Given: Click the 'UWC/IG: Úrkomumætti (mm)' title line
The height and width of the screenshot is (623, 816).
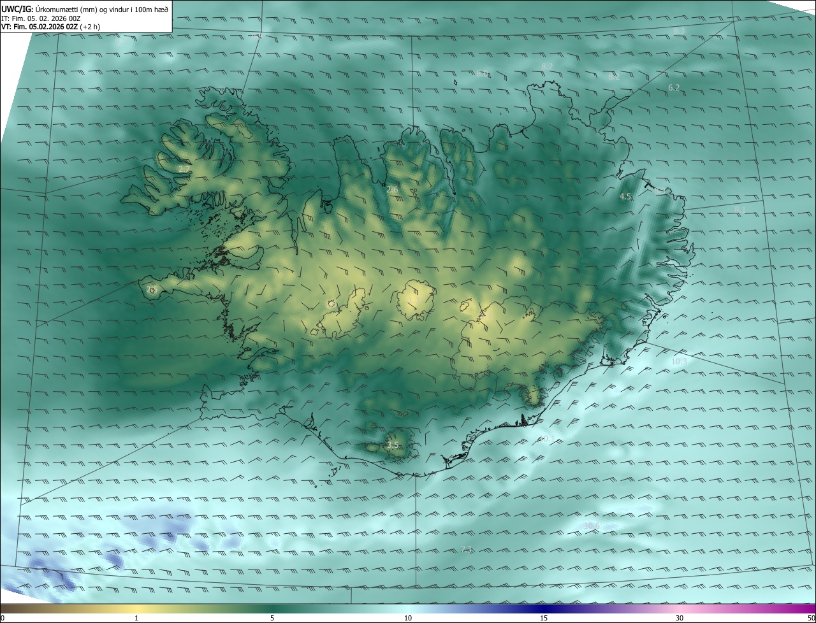Looking at the screenshot, I should [85, 9].
